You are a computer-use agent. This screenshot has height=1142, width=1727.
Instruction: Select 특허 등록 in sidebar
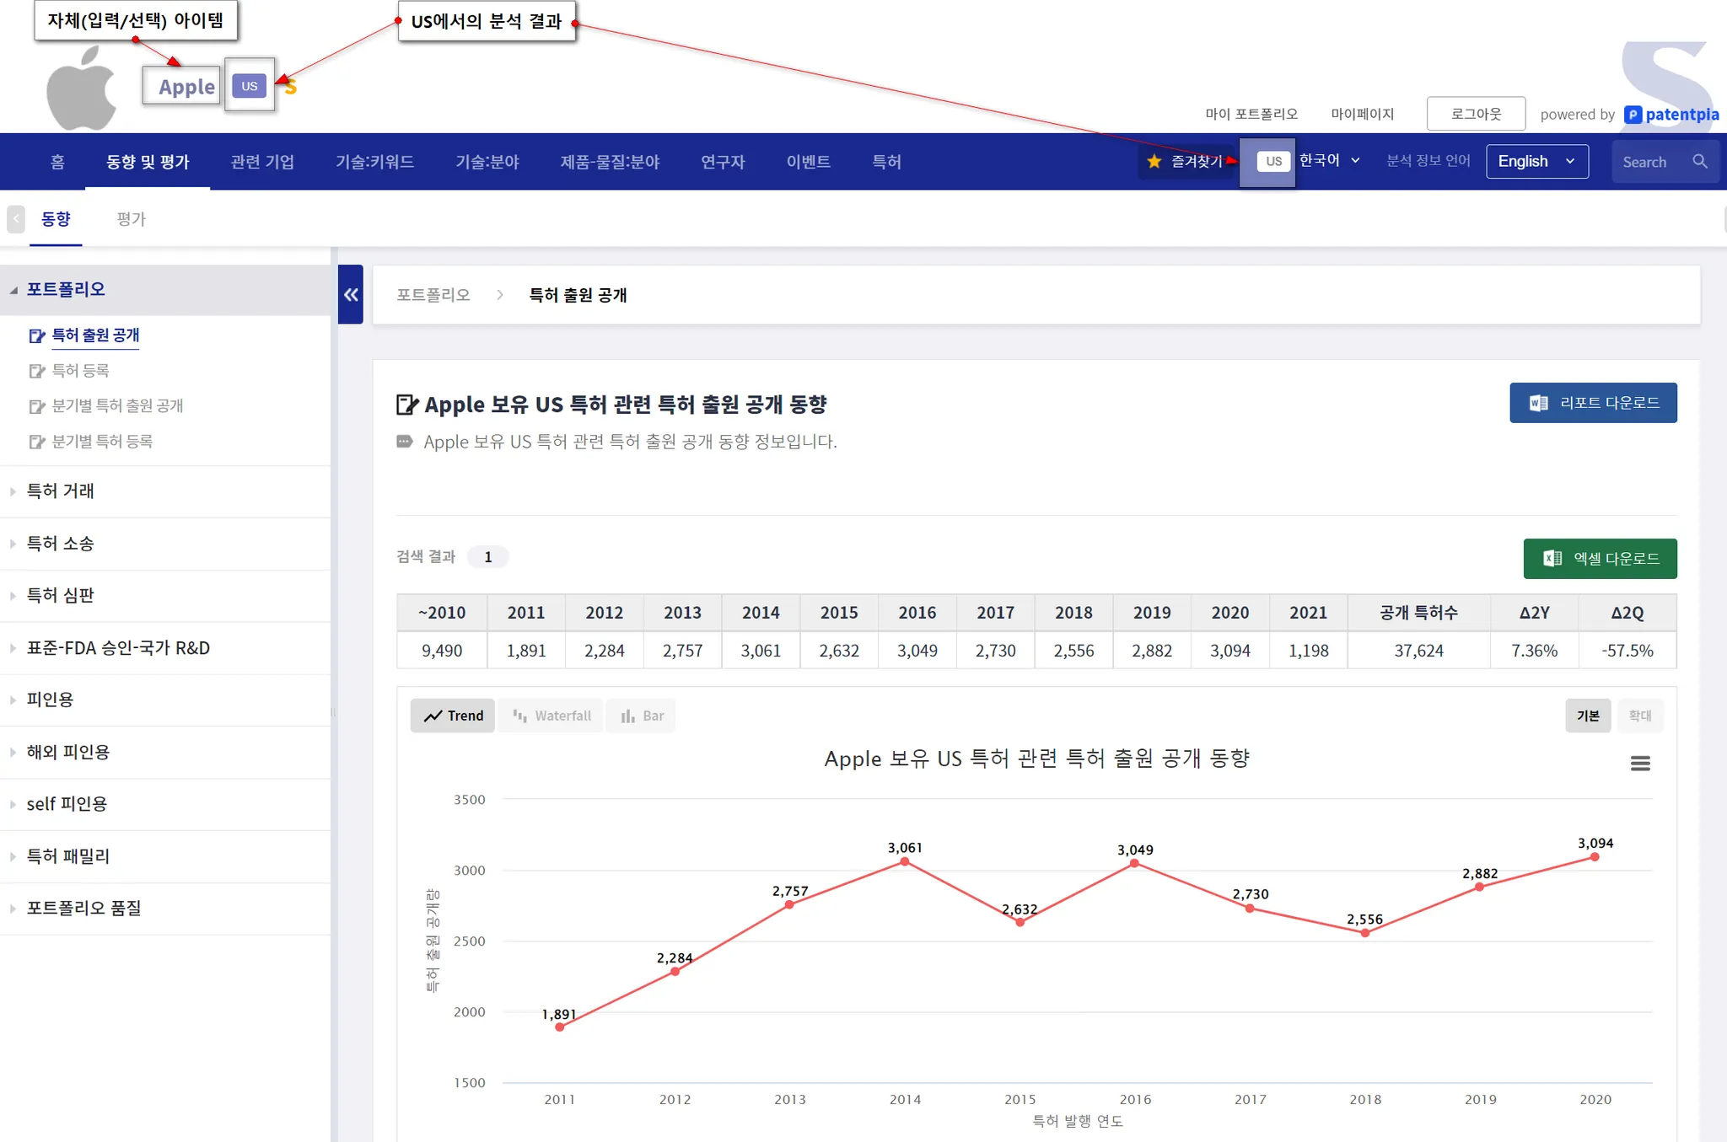(x=80, y=371)
